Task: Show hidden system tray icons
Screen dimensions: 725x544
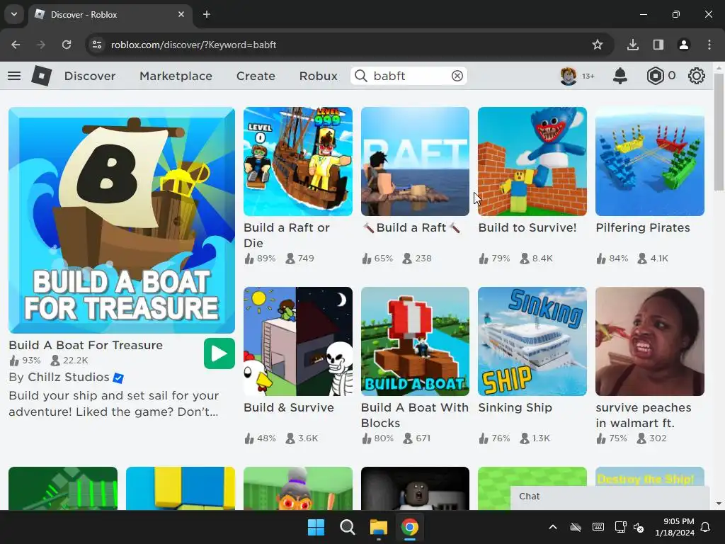Action: click(553, 527)
